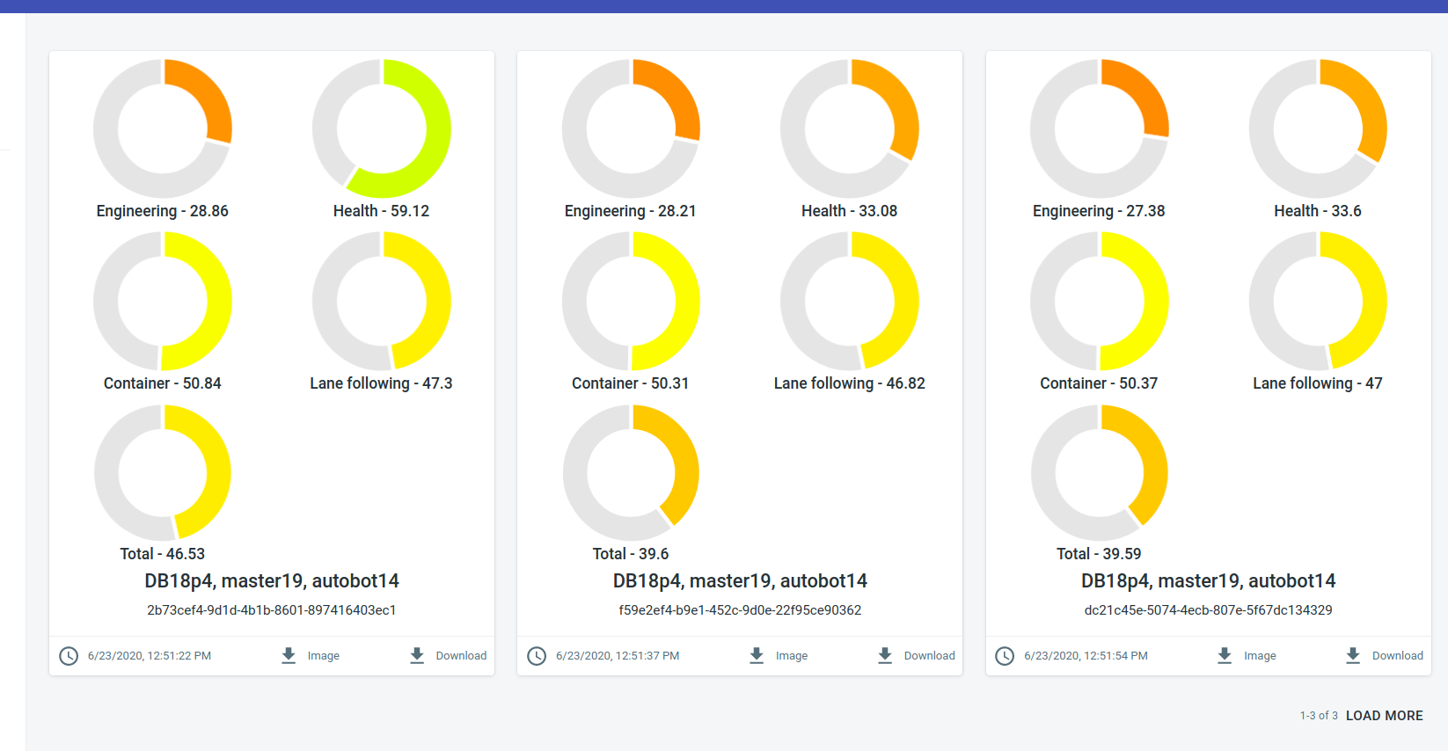The width and height of the screenshot is (1448, 751).
Task: Click the Engineering 28.21 donut chart
Action: [x=631, y=128]
